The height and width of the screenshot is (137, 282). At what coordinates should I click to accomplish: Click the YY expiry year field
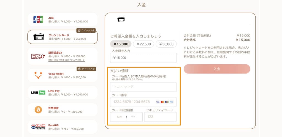(133, 117)
